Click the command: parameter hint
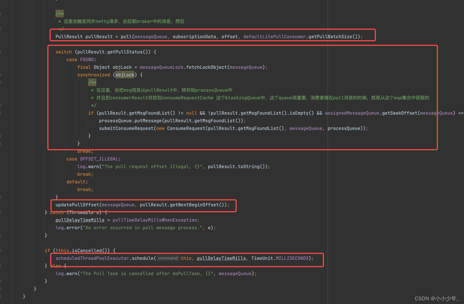 coord(168,258)
